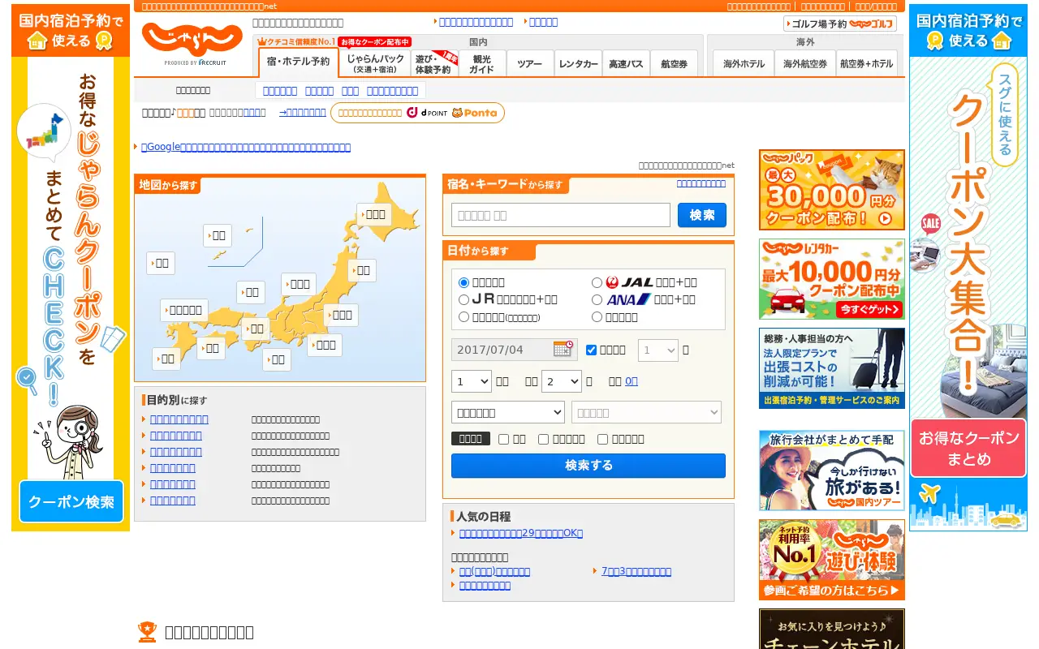This screenshot has height=649, width=1039.
Task: Focus the keyword search input field
Action: click(x=561, y=215)
